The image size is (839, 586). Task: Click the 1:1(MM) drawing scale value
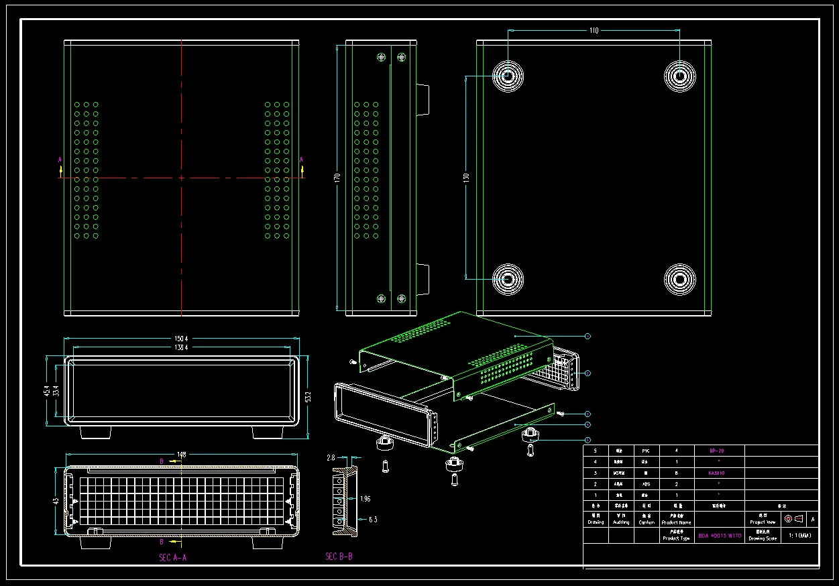coord(799,536)
